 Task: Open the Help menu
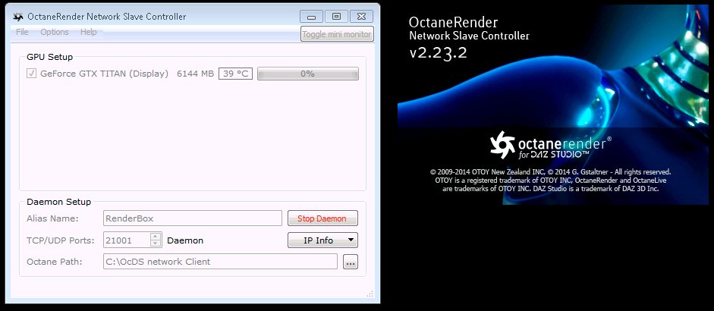click(88, 32)
